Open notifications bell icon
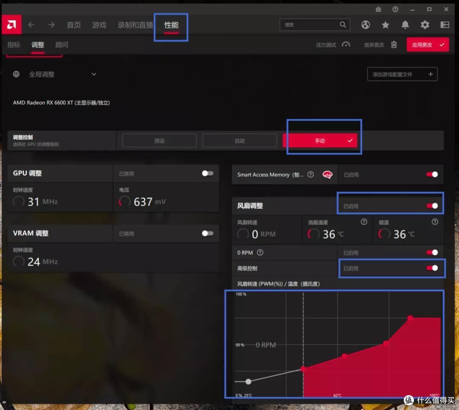The height and width of the screenshot is (410, 459). (x=405, y=25)
